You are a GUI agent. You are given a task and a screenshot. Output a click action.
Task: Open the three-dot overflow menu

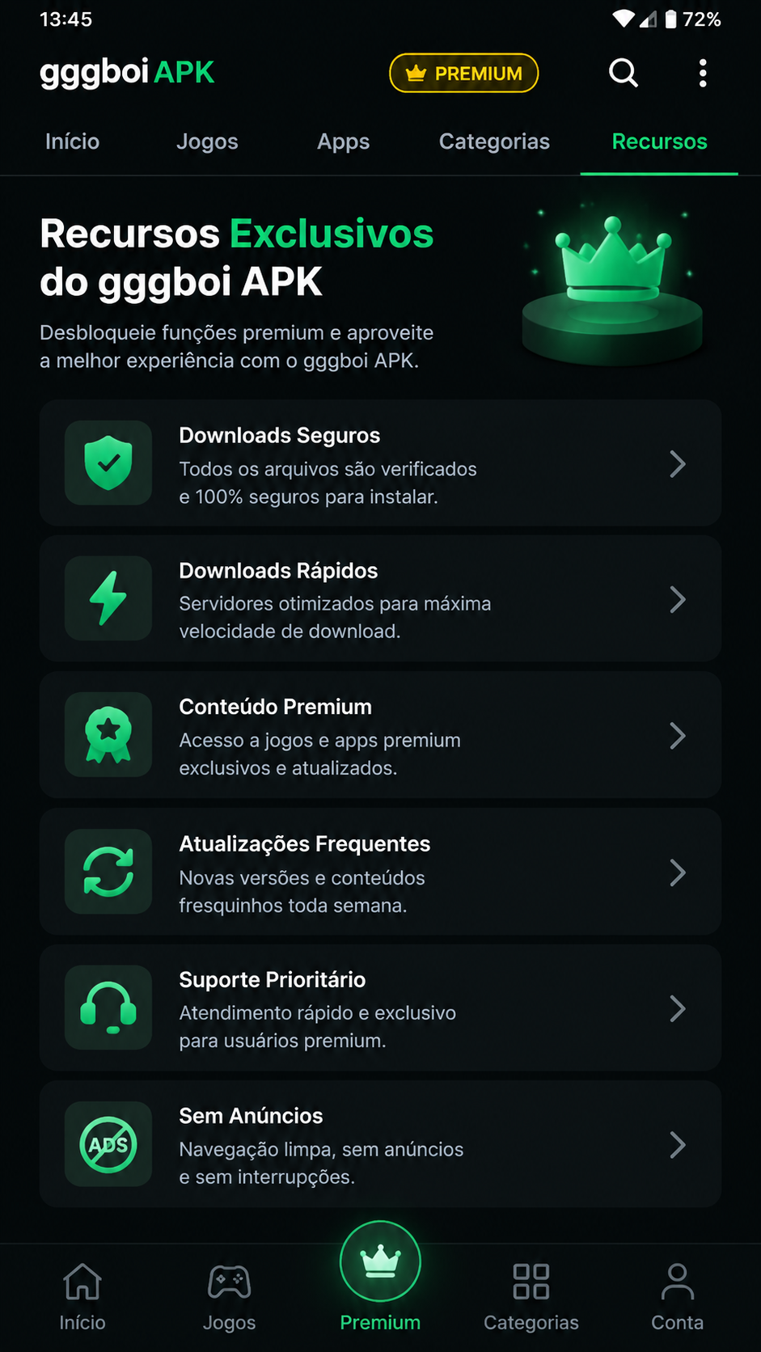pyautogui.click(x=703, y=73)
